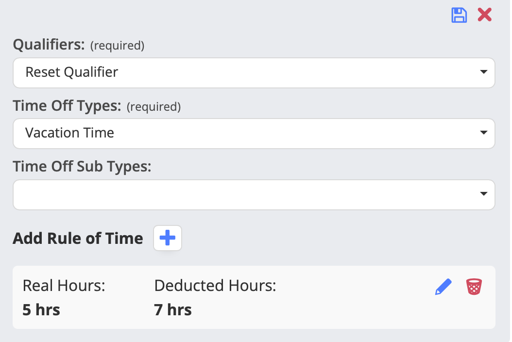512x342 pixels.
Task: Open the Time Off Types Vacation Time dropdown
Action: click(254, 133)
